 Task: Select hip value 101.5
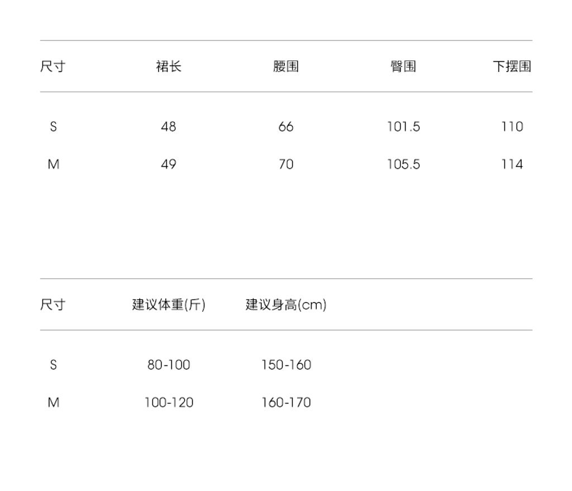point(403,127)
